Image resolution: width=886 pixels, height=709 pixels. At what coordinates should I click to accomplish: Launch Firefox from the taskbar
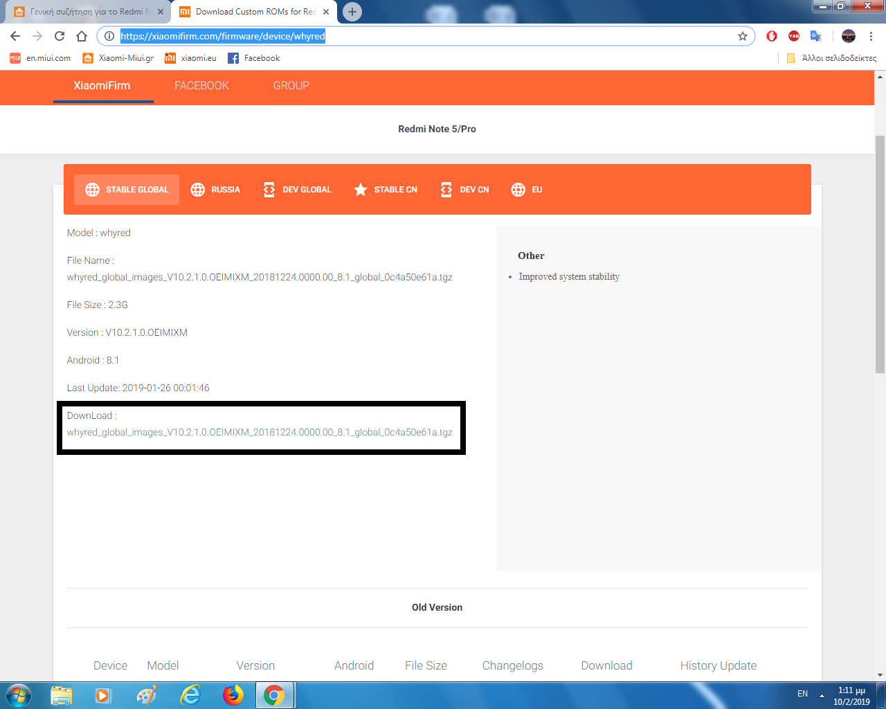click(x=233, y=695)
